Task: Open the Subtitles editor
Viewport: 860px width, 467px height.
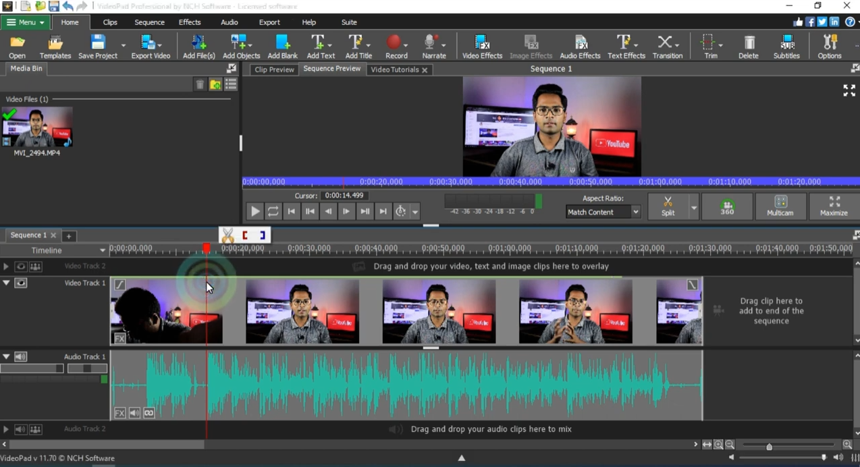Action: click(x=786, y=46)
